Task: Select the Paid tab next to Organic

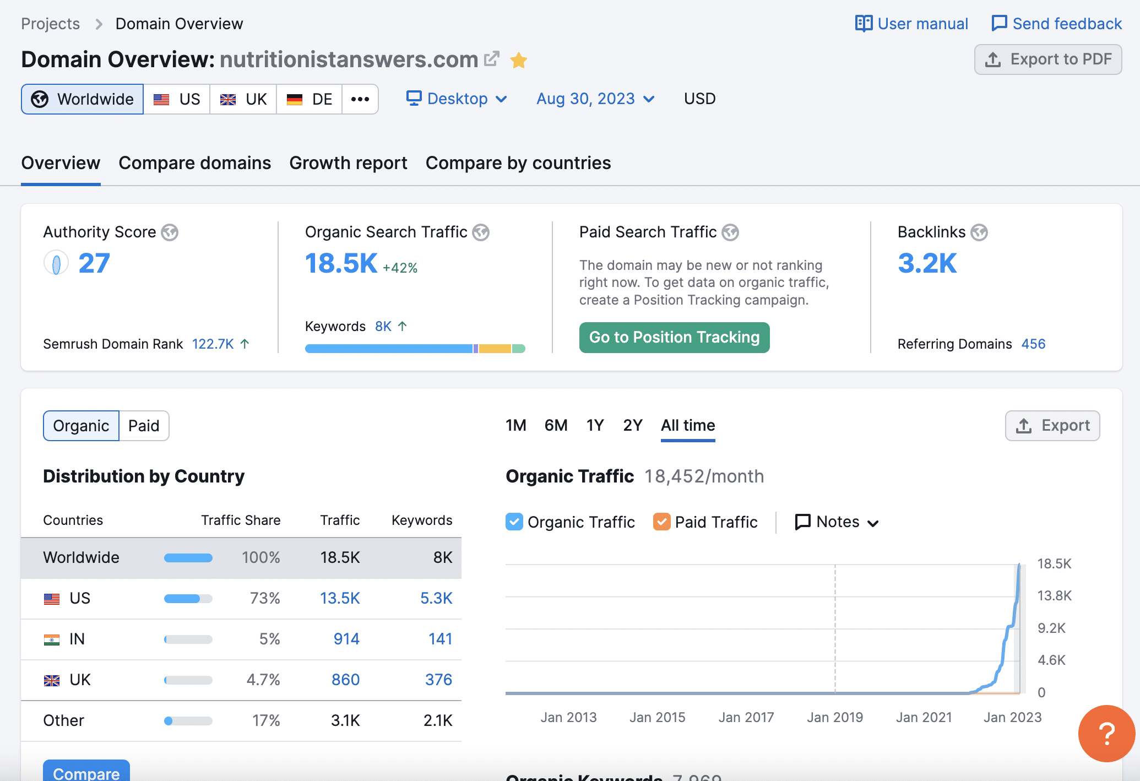Action: 141,426
